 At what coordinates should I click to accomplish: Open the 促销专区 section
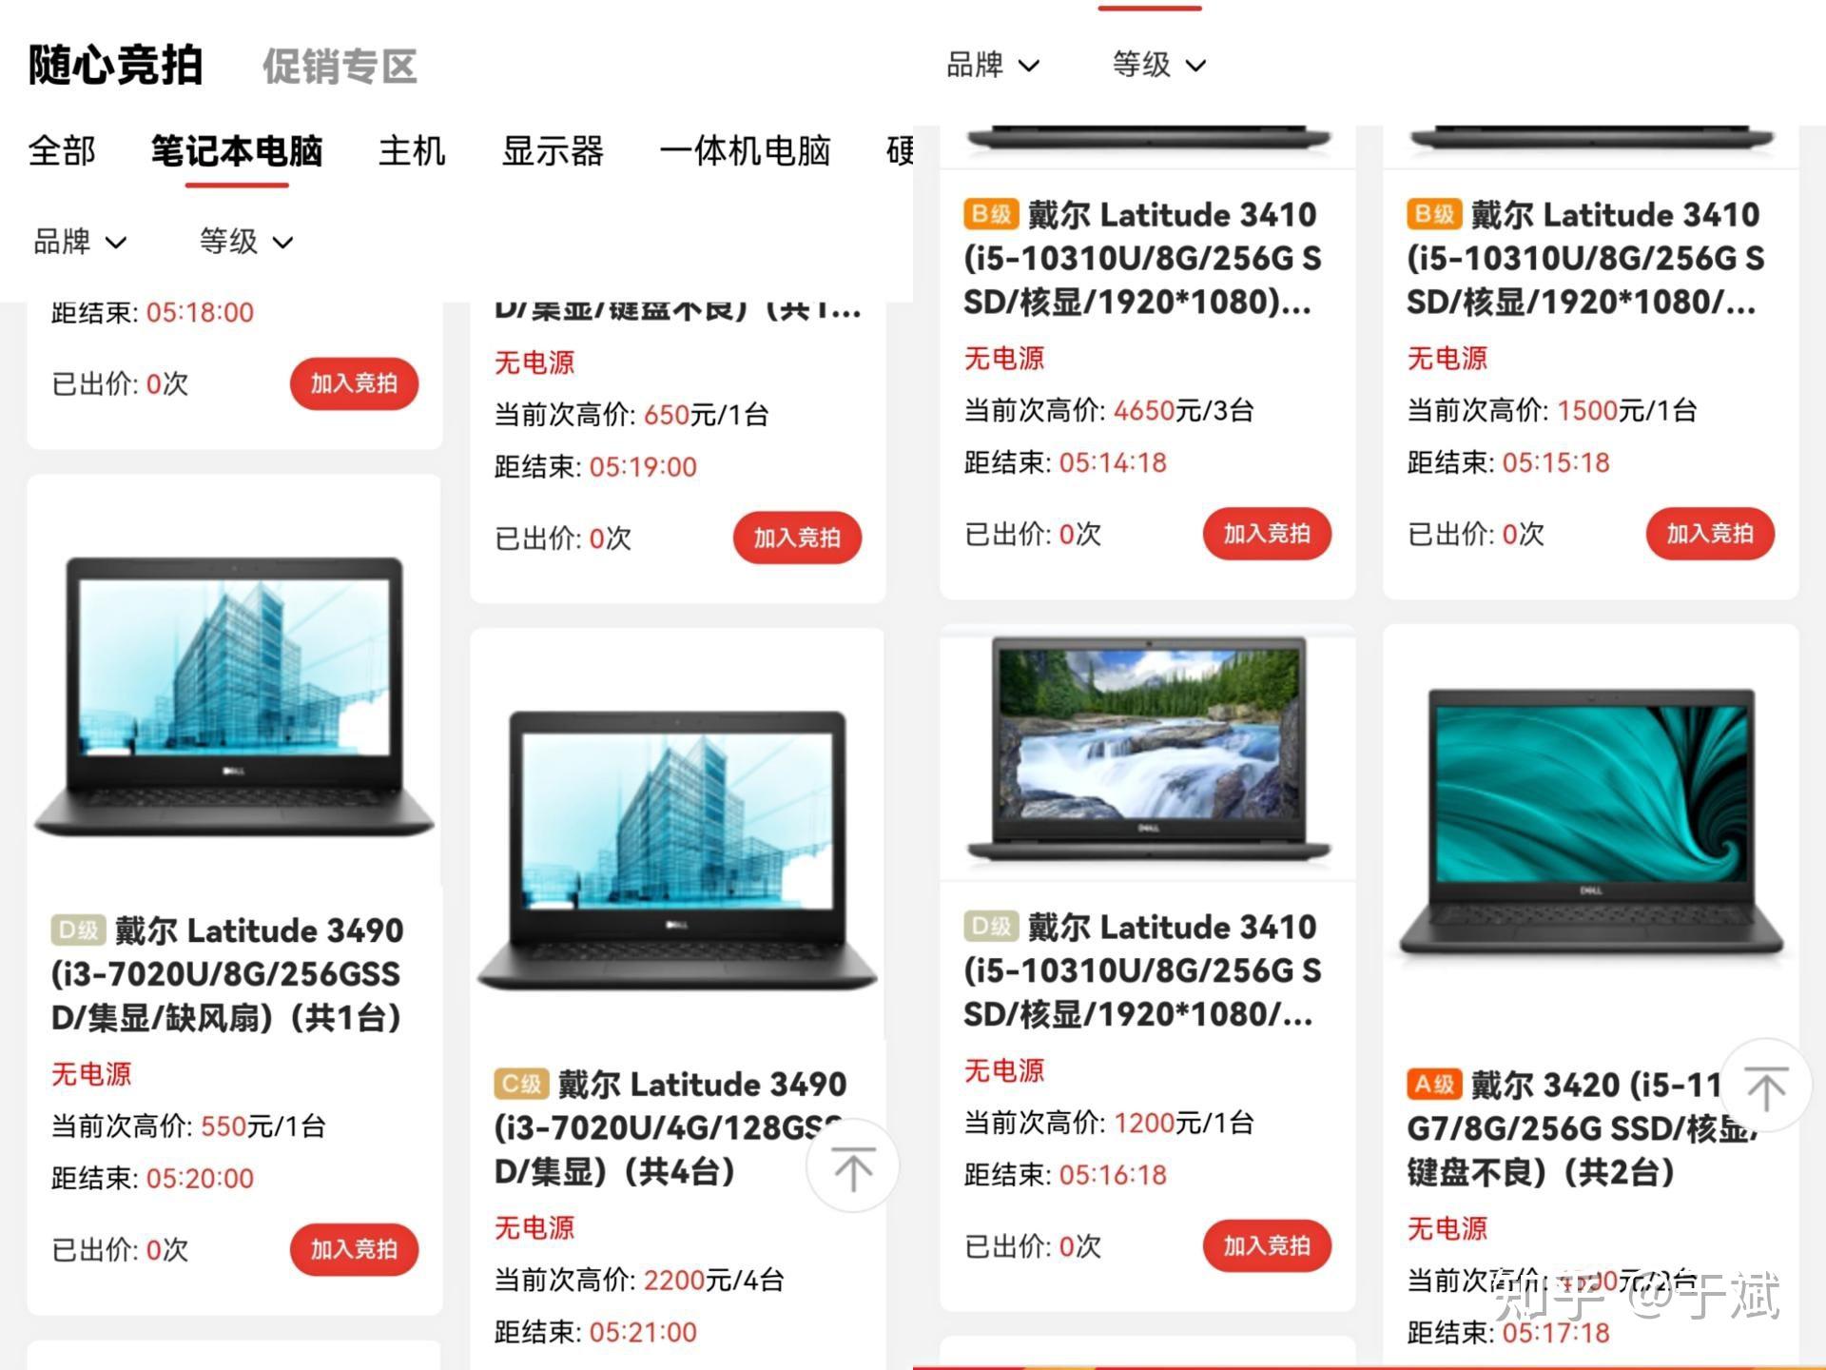[340, 67]
